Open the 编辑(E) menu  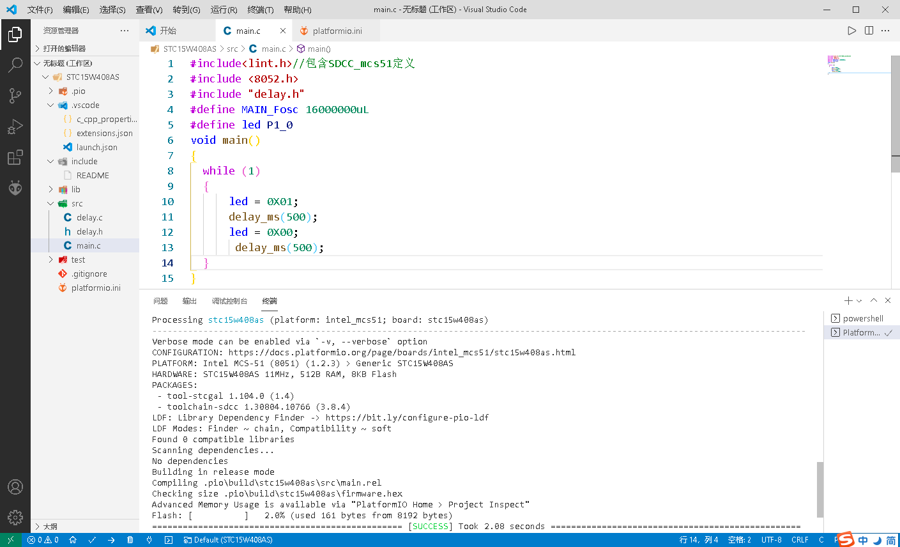click(76, 10)
